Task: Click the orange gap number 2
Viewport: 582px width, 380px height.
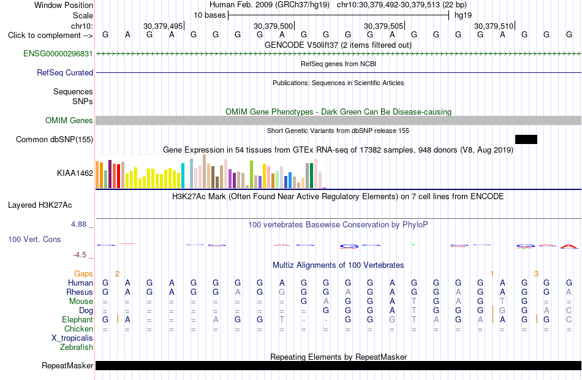Action: click(x=117, y=274)
